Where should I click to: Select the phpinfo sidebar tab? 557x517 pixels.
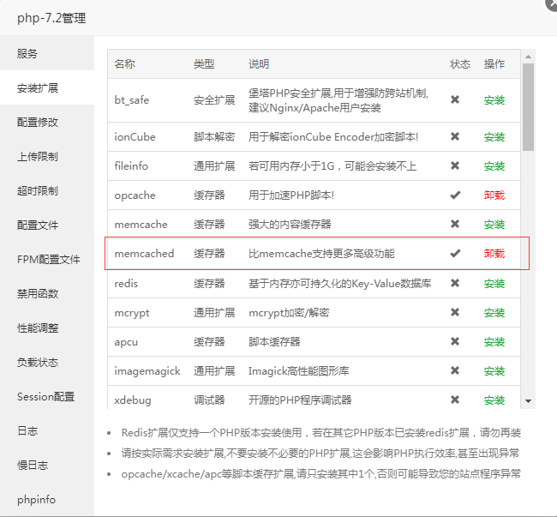coord(47,499)
